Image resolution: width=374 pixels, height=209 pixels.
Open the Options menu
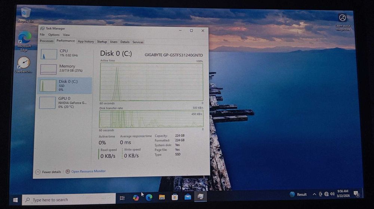[x=54, y=34]
